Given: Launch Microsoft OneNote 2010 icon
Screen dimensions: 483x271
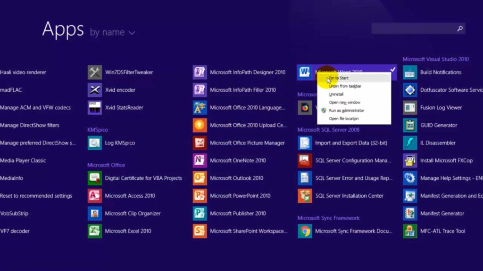Looking at the screenshot, I should click(200, 160).
